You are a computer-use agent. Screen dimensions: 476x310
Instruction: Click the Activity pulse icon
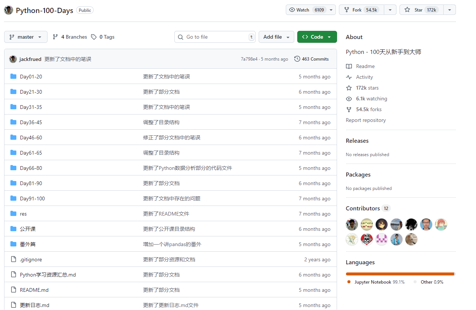(349, 77)
